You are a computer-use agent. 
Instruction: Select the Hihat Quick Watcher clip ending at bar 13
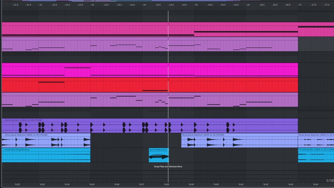[x=46, y=140]
